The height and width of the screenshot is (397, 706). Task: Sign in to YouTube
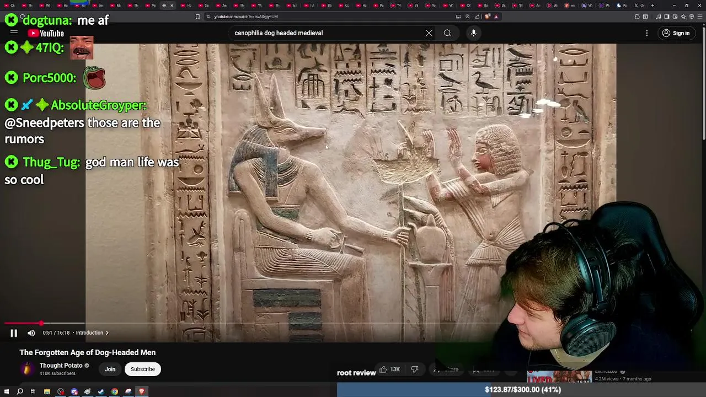pos(676,33)
